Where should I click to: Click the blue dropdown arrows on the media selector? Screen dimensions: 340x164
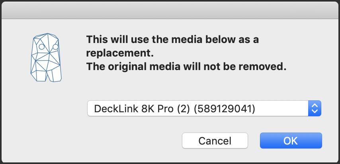click(315, 108)
